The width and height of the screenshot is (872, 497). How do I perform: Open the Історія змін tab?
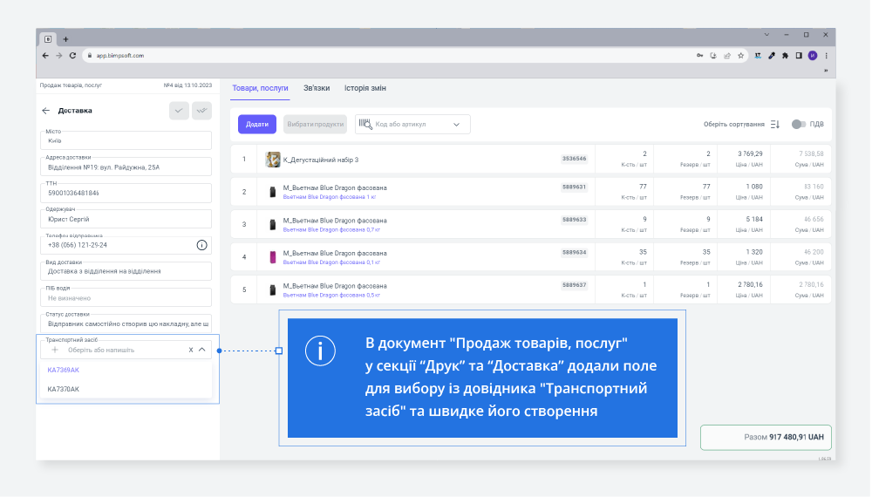pyautogui.click(x=364, y=88)
